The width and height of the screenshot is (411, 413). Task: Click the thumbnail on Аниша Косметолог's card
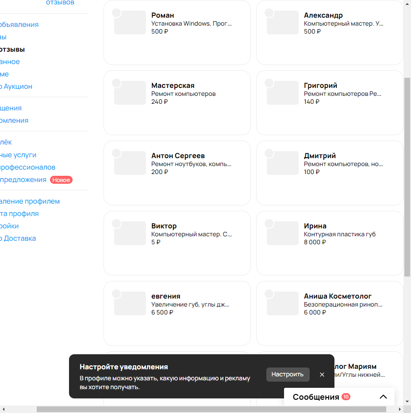coord(283,303)
